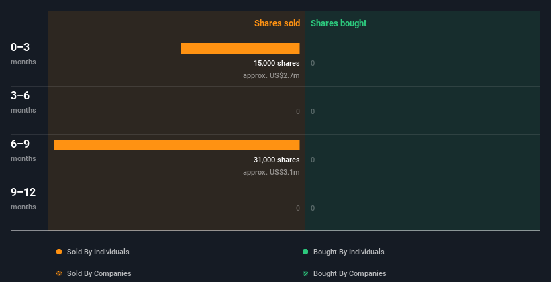Toggle the Sold By Companies legend label

(x=99, y=273)
